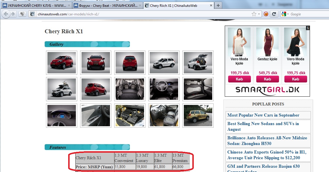Screen dimensions: 329x172
Task: Click the 59,800 price cell
Action: (x=145, y=167)
